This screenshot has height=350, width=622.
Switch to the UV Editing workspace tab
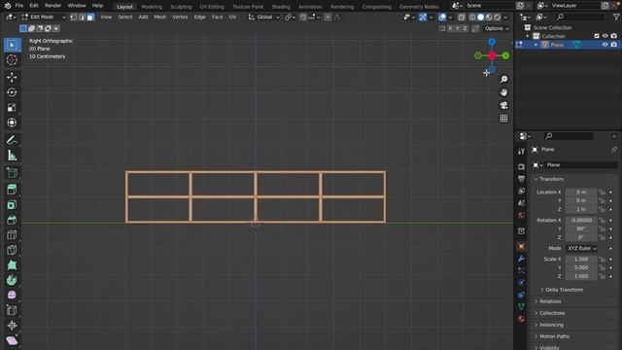(x=212, y=7)
